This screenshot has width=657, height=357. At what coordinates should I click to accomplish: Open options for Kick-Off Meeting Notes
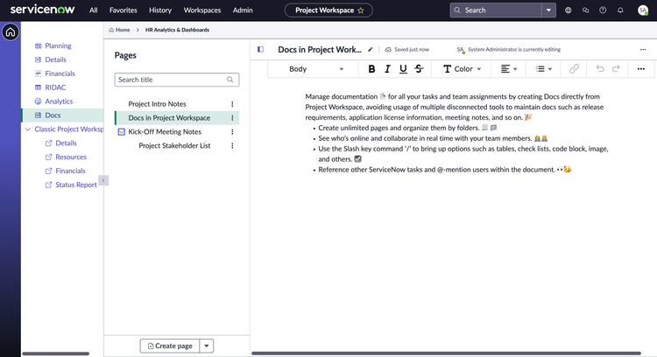232,132
